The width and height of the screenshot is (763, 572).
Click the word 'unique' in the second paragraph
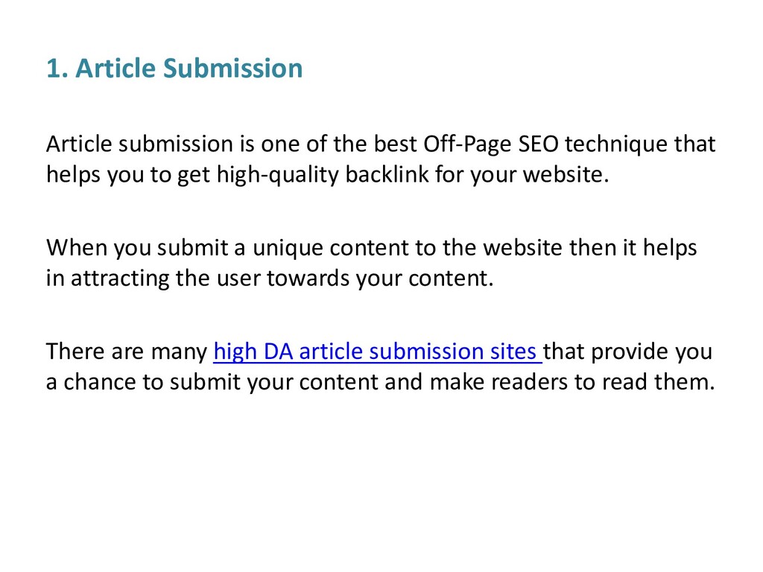coord(288,249)
